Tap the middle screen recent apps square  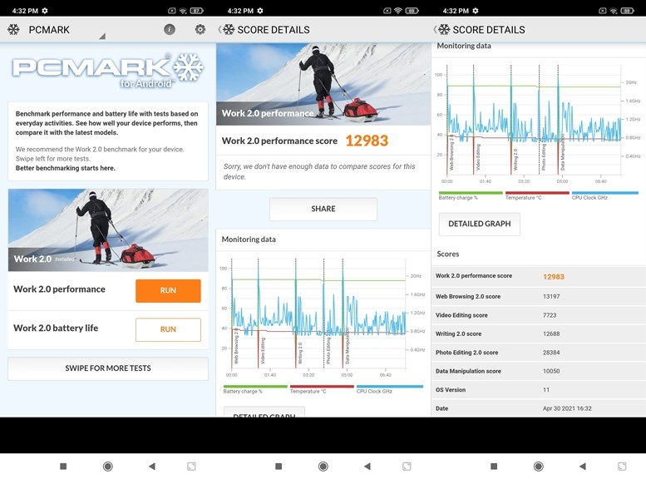[279, 467]
